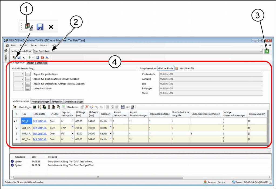Open the Anfangsrüstungen tab
This screenshot has width=276, height=189.
tap(41, 102)
